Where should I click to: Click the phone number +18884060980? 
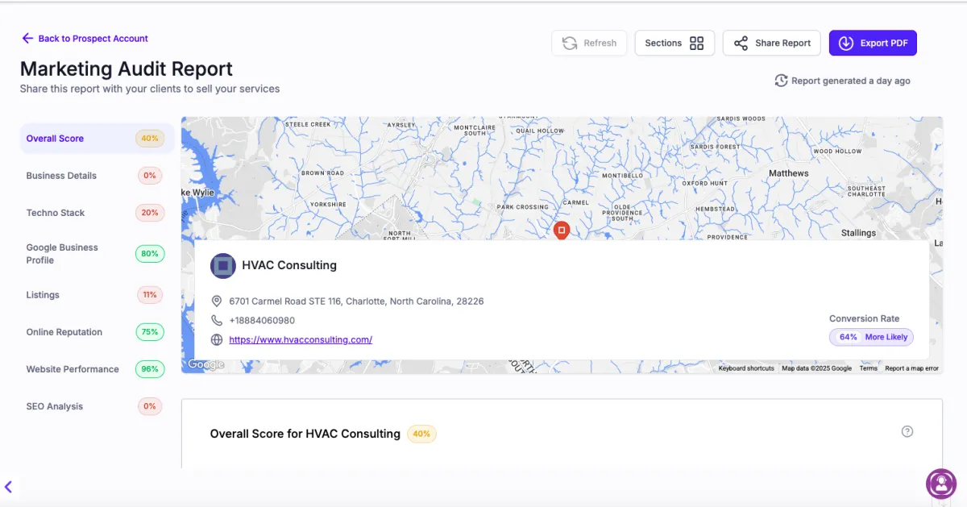pyautogui.click(x=262, y=321)
